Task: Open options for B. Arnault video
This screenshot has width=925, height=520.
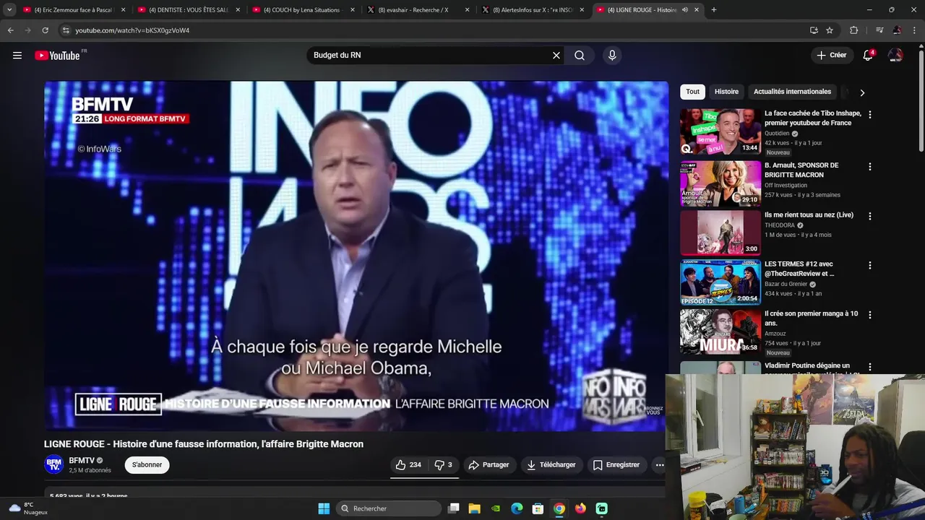Action: [870, 167]
